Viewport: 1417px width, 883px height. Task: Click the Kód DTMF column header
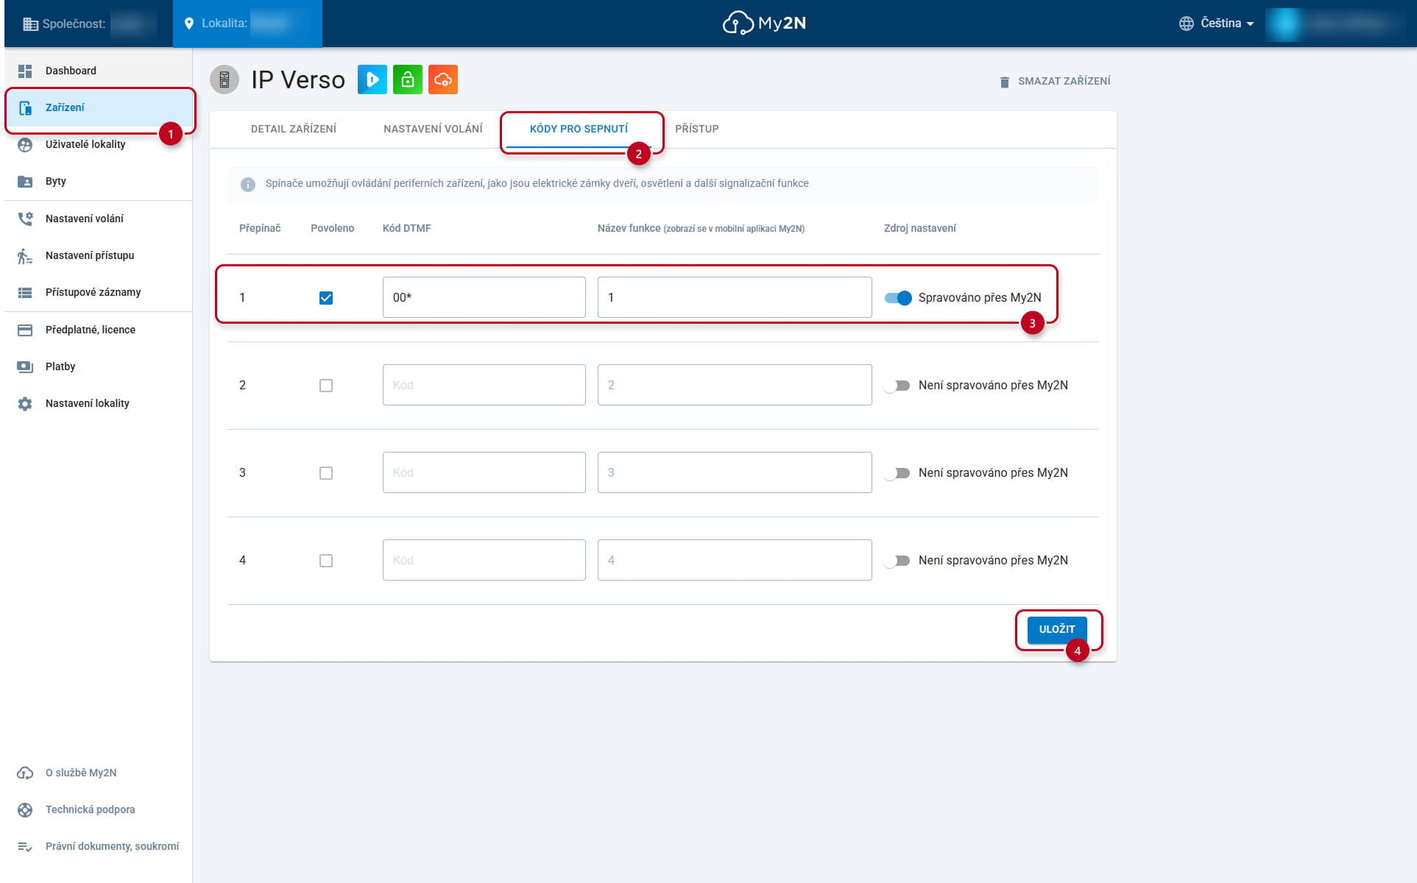[x=406, y=228]
